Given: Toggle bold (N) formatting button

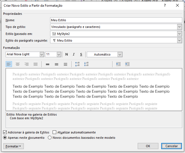Looking at the screenshot, I should [67, 54].
